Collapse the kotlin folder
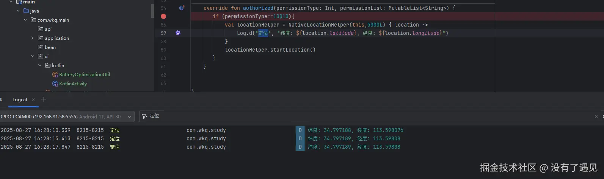 40,66
